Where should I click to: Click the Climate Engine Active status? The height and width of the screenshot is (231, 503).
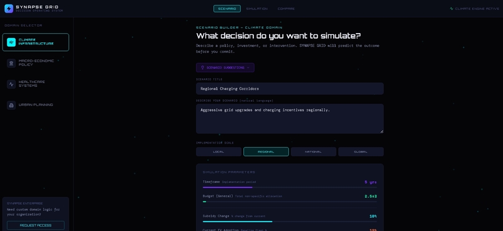click(474, 9)
